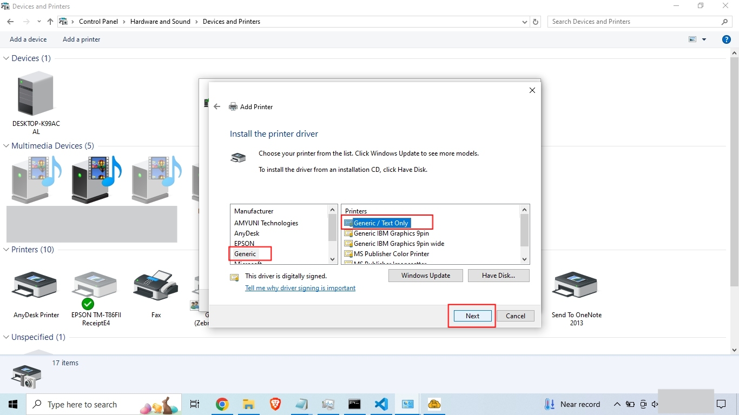Image resolution: width=739 pixels, height=415 pixels.
Task: Click Hardware and Sound in the breadcrumb
Action: [160, 22]
